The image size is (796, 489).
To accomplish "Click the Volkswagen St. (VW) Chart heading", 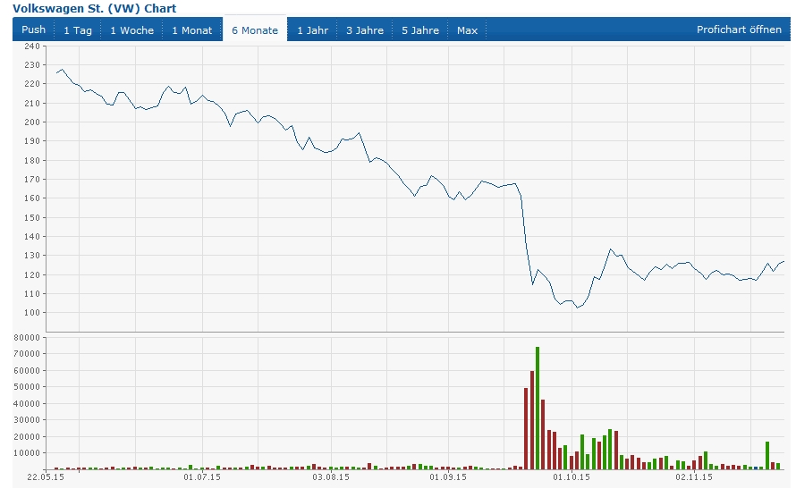I will [95, 8].
